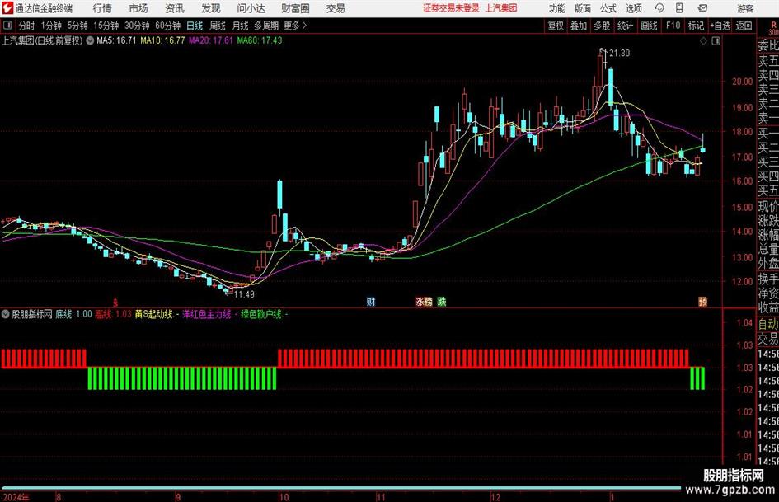Open the 财富圈 menu
Image resolution: width=779 pixels, height=502 pixels.
click(x=295, y=8)
